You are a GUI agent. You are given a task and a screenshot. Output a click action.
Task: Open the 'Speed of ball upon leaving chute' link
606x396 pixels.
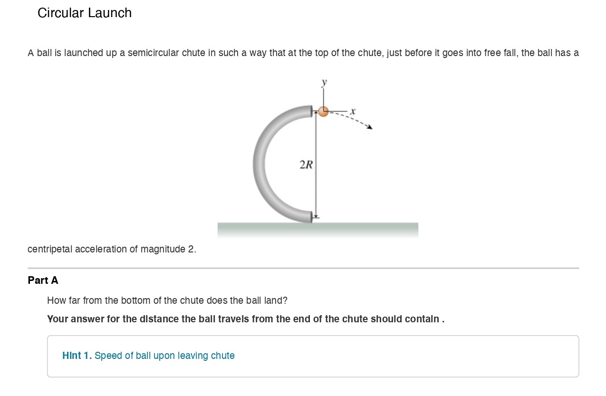164,356
